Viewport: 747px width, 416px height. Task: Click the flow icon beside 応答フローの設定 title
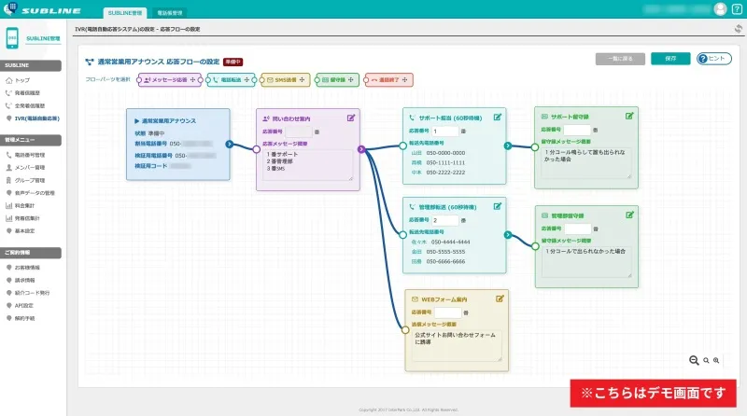[90, 62]
